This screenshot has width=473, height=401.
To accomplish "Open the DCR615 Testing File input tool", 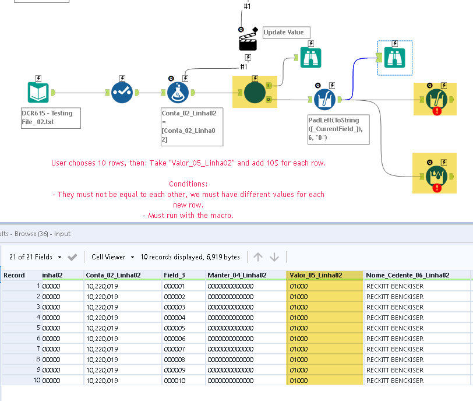I will point(37,92).
